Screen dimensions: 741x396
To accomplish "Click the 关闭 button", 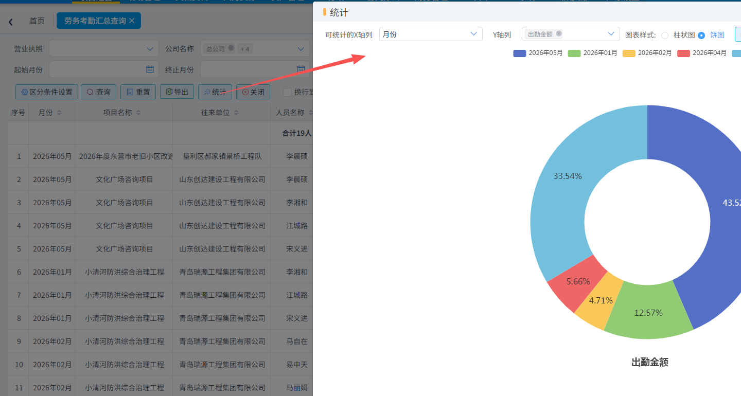I will (x=253, y=92).
